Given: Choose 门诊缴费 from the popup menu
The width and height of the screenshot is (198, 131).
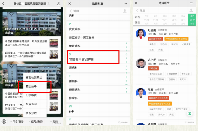Looking at the screenshot, I should (35, 95).
